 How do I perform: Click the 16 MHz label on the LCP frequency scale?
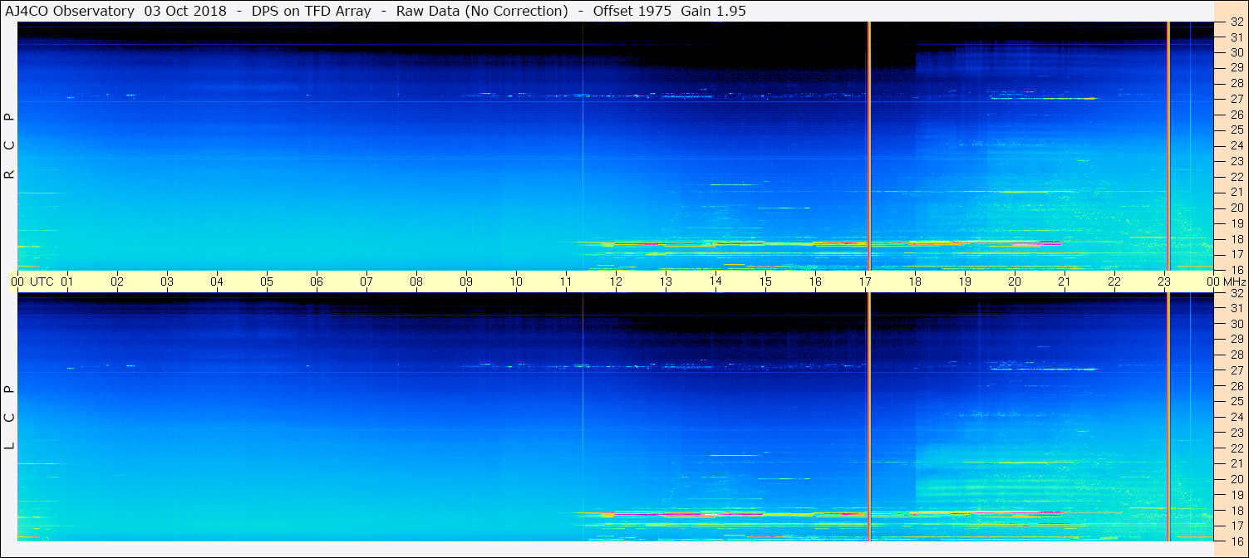1237,541
